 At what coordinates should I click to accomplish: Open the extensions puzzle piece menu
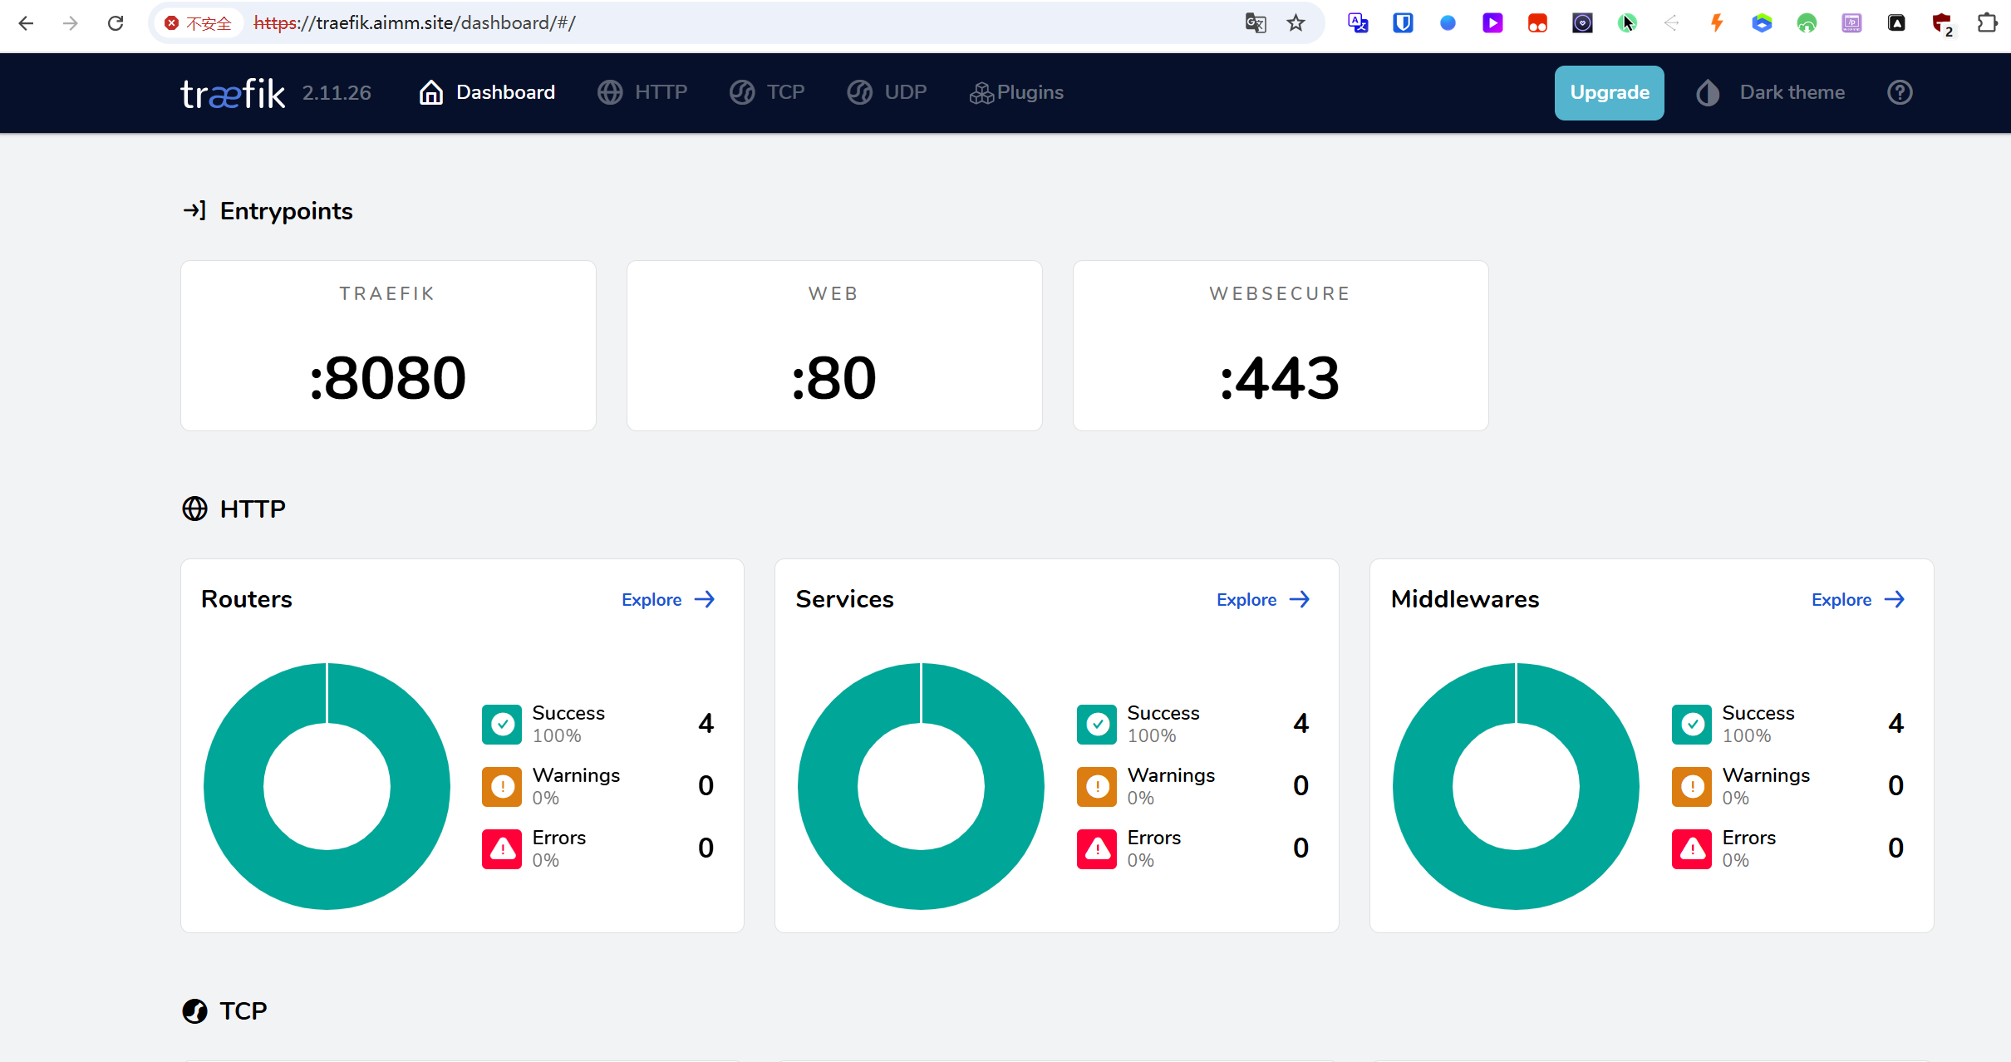1987,23
